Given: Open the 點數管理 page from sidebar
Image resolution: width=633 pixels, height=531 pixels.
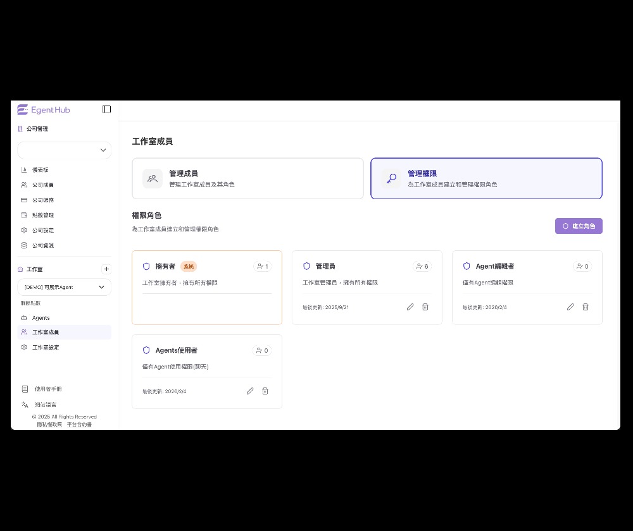Looking at the screenshot, I should click(44, 215).
